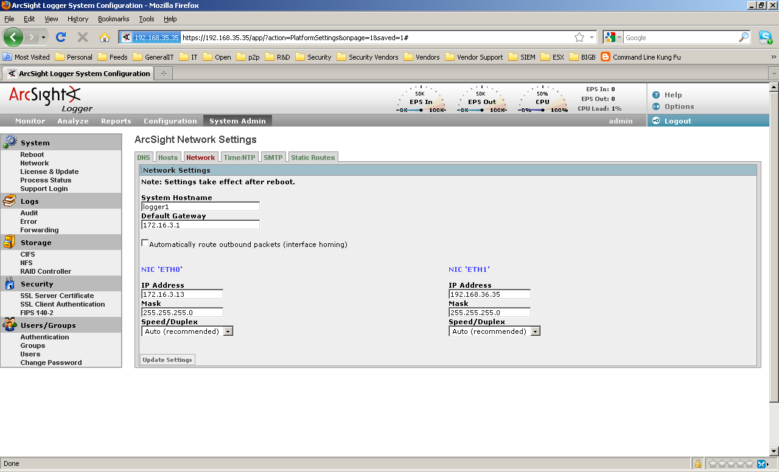Viewport: 779px width, 472px height.
Task: Open the Tools menu
Action: [x=147, y=19]
